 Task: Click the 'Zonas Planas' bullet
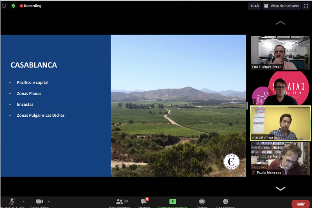pyautogui.click(x=29, y=94)
